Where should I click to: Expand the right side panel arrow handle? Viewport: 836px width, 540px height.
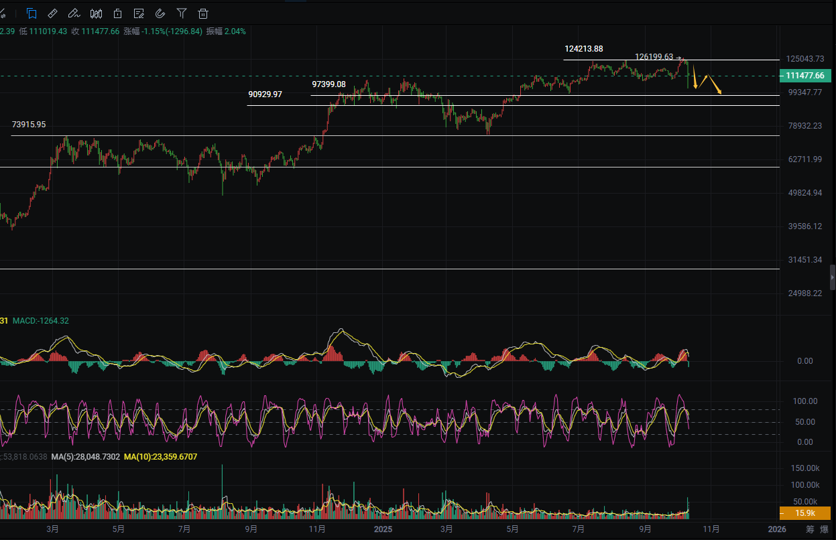coord(832,276)
